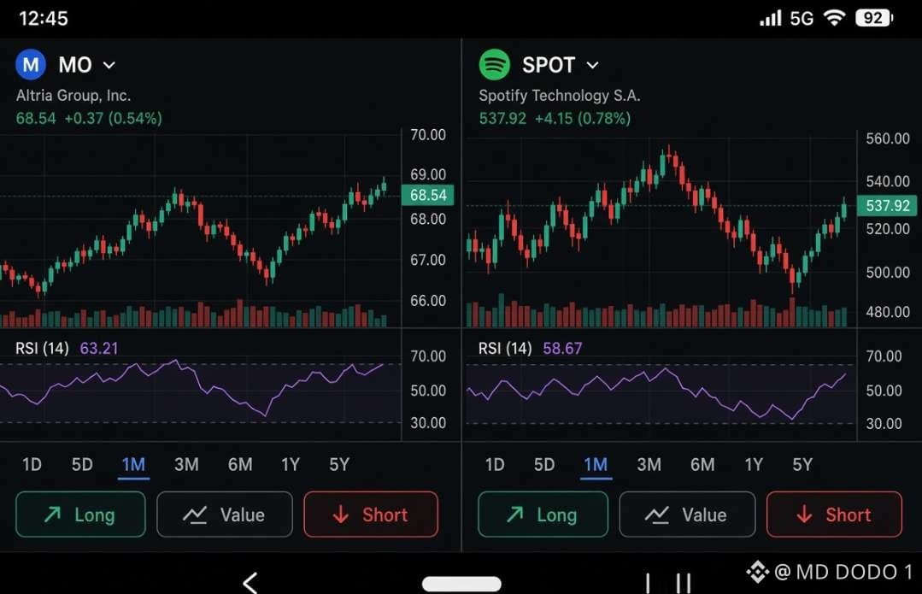The width and height of the screenshot is (922, 594).
Task: Select 1Y range on SPOT chart
Action: tap(754, 465)
